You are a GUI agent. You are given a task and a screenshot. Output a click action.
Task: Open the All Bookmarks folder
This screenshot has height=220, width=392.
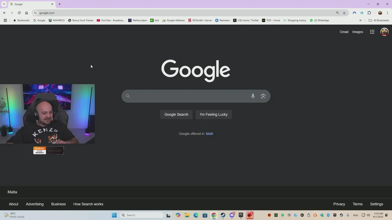tap(379, 20)
